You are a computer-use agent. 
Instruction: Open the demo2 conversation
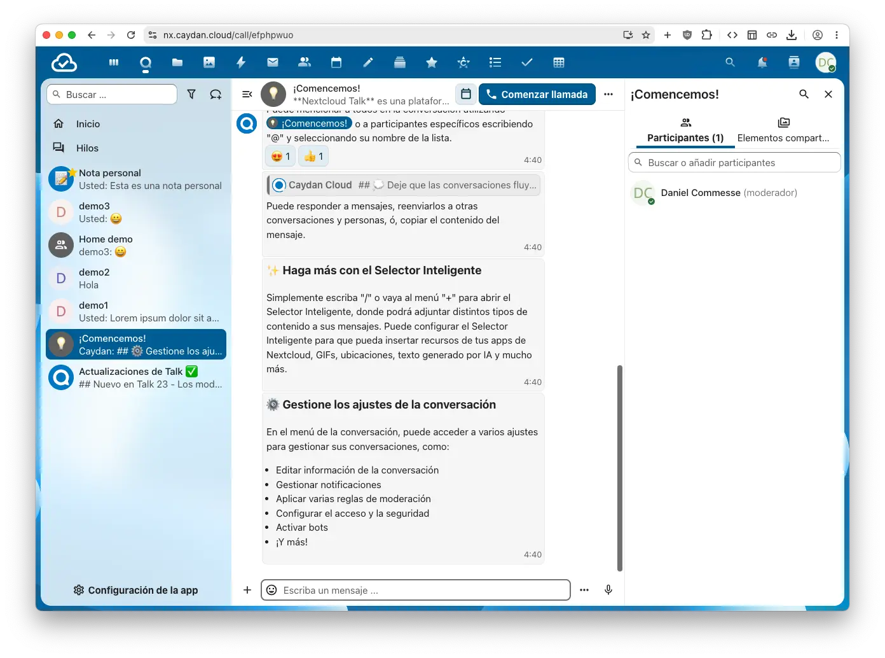(x=136, y=279)
